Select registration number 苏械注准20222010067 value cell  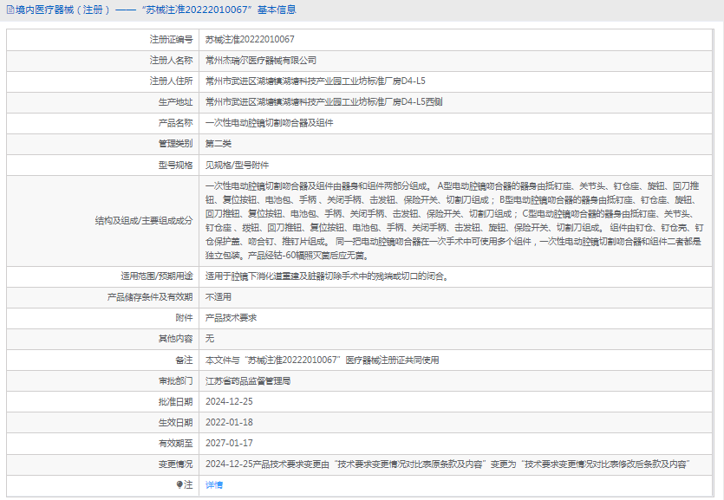[x=250, y=40]
